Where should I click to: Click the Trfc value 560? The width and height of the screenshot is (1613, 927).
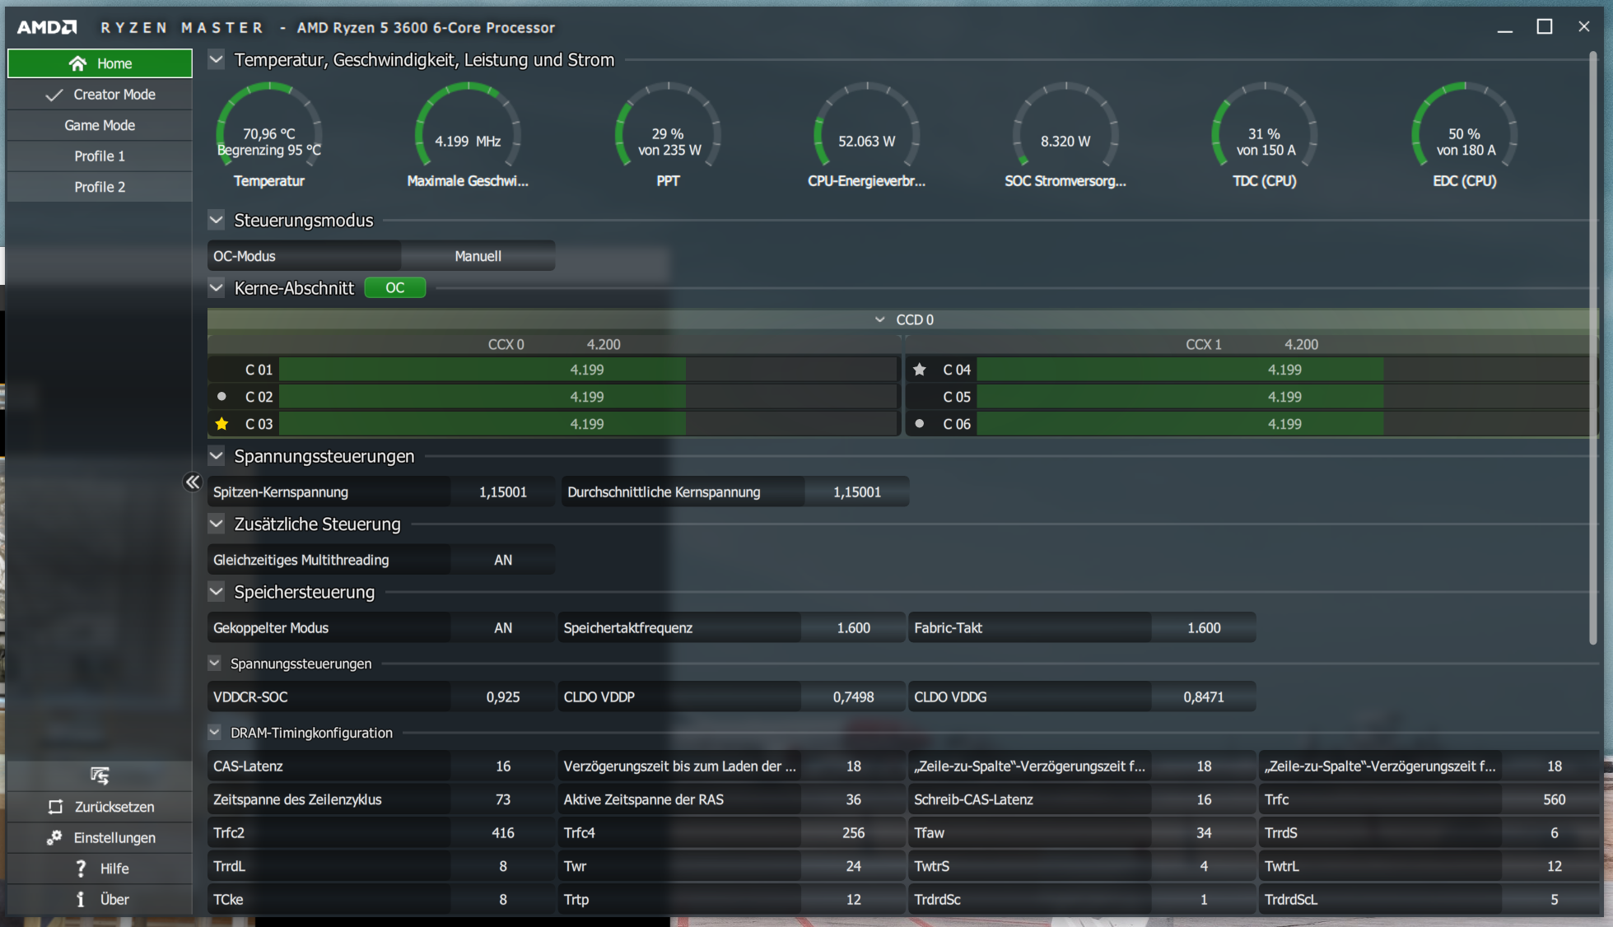tap(1555, 799)
